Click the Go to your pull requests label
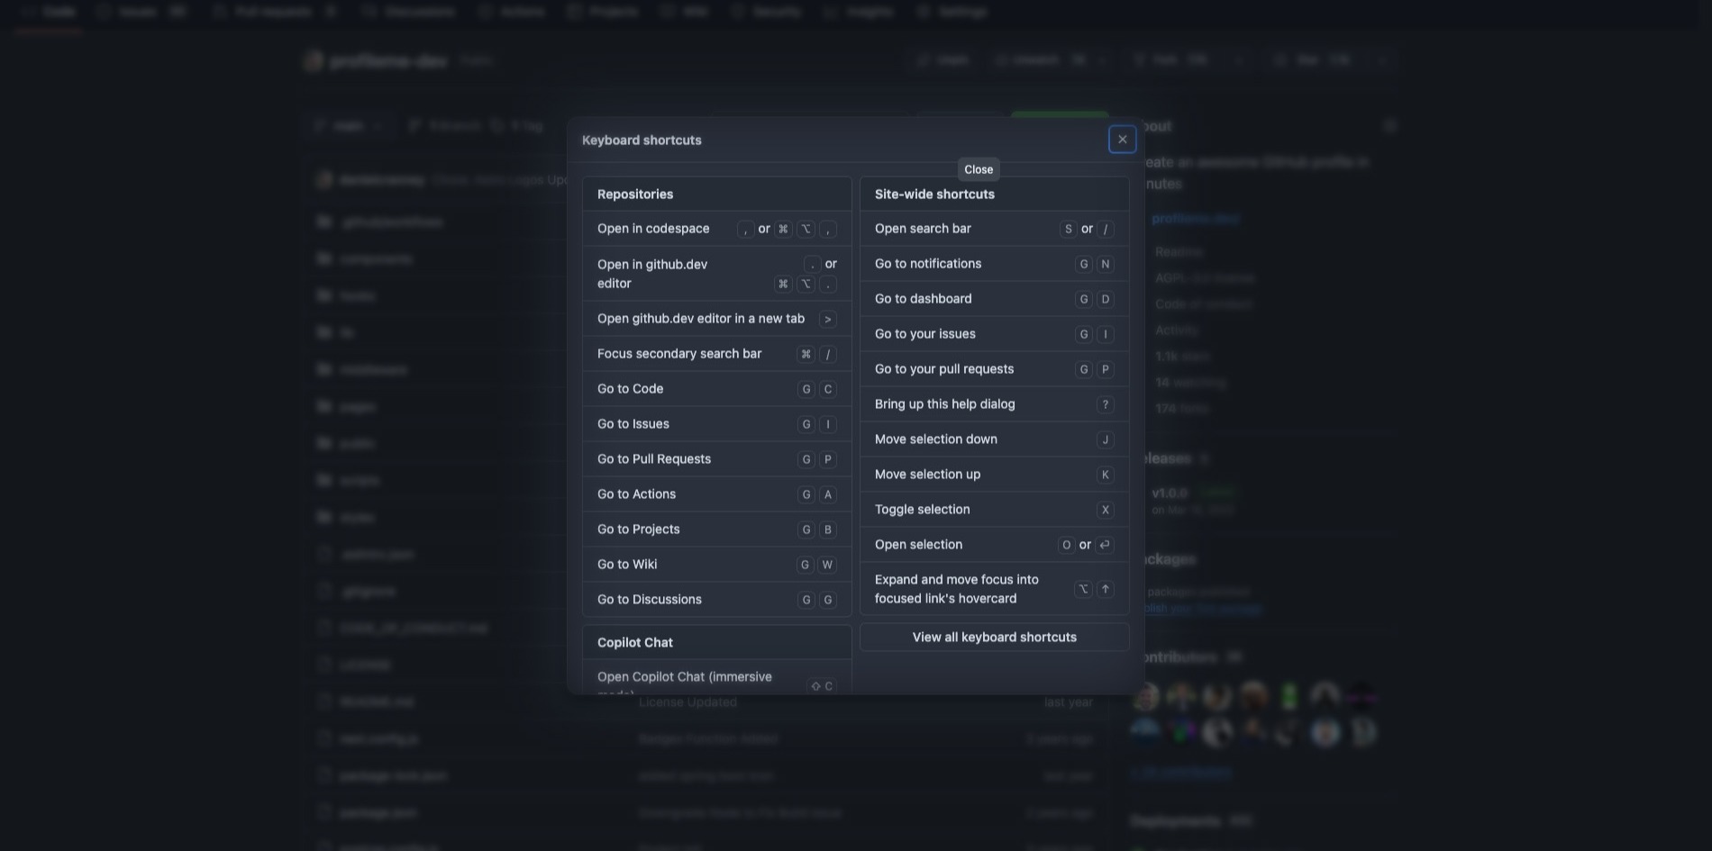1712x851 pixels. pos(944,369)
